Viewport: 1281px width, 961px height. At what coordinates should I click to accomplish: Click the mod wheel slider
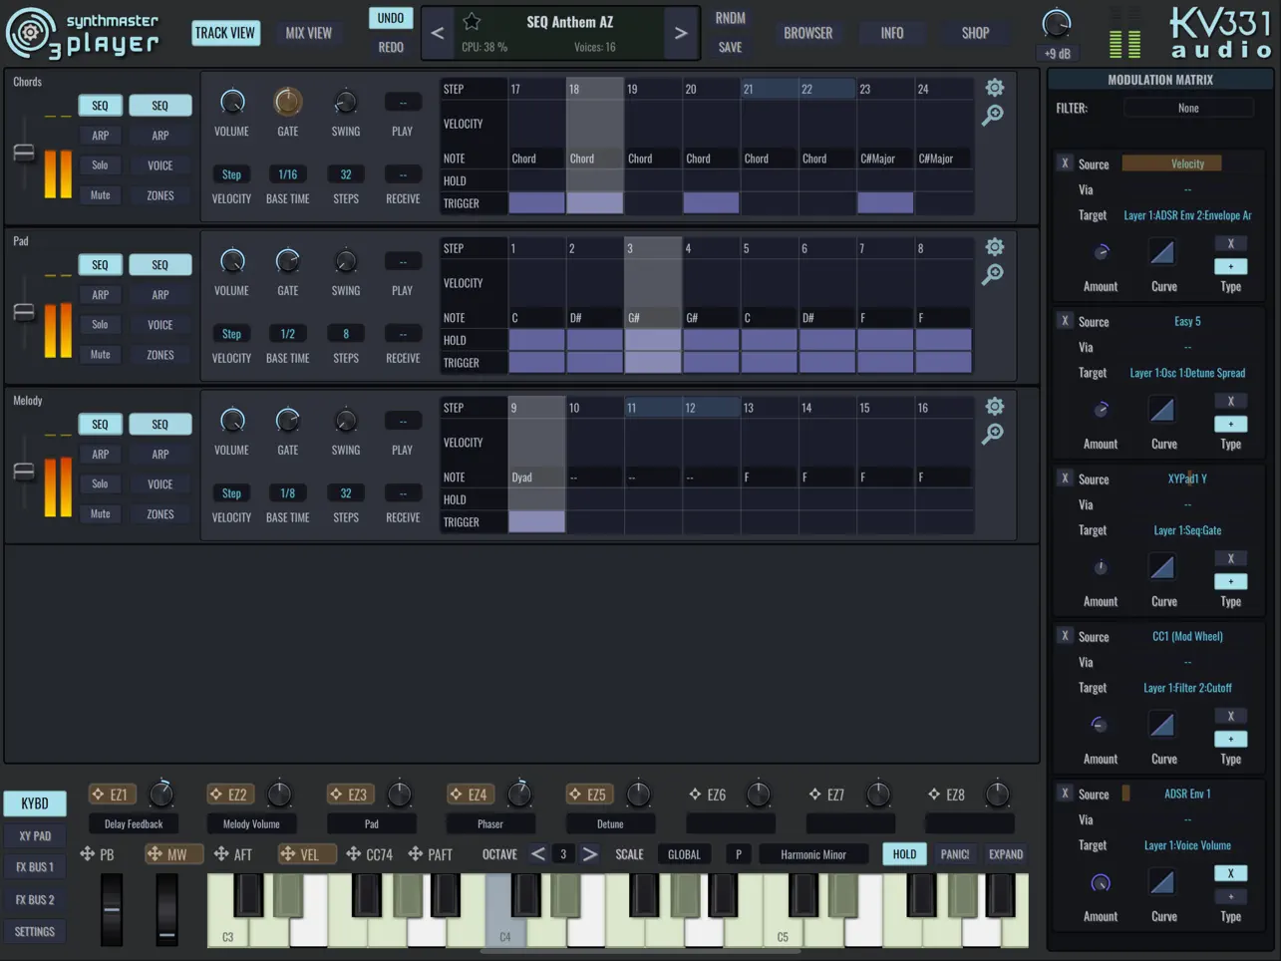(x=166, y=909)
